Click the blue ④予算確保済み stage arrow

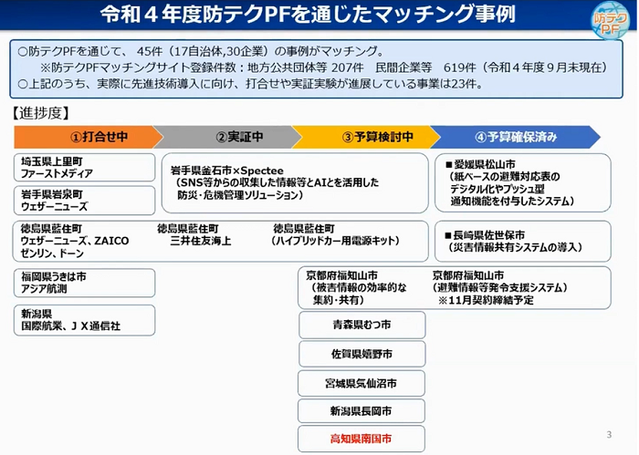pos(515,137)
